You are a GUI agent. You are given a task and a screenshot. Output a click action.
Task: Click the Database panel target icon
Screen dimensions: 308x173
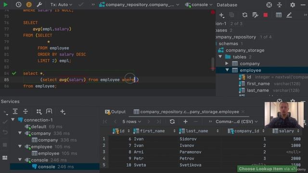pos(269,5)
